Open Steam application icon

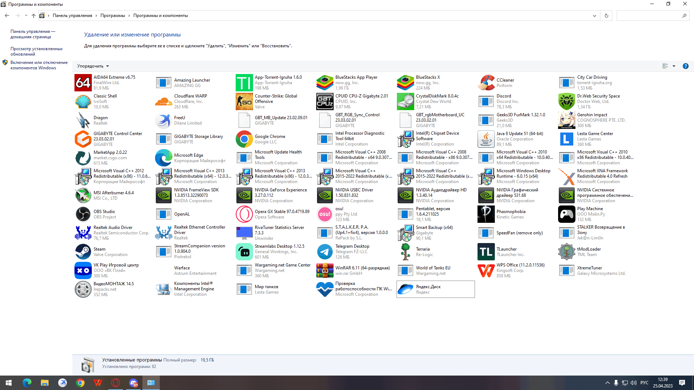pyautogui.click(x=83, y=251)
